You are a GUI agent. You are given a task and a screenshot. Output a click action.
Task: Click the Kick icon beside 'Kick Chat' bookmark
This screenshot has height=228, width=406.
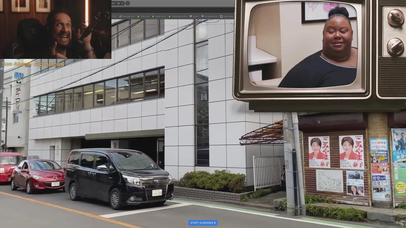tap(138, 16)
